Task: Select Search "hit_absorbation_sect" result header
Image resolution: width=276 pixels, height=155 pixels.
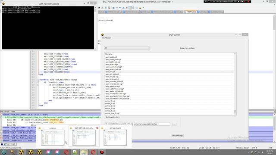Action: coord(19,130)
